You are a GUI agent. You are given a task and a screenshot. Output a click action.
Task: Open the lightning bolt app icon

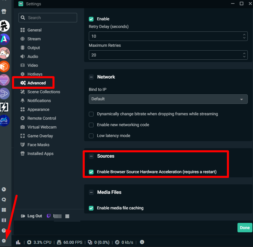[x=4, y=107]
